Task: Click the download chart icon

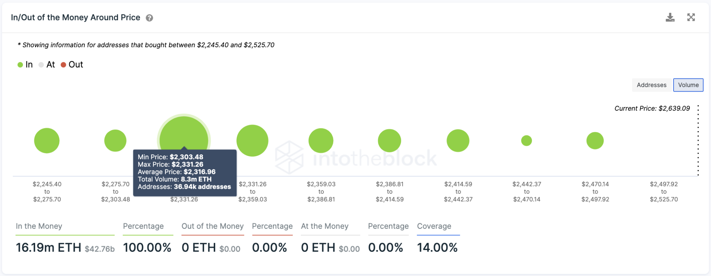Action: [670, 17]
